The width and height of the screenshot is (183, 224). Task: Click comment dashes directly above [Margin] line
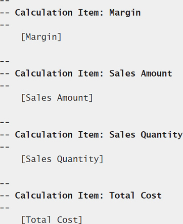[5, 25]
